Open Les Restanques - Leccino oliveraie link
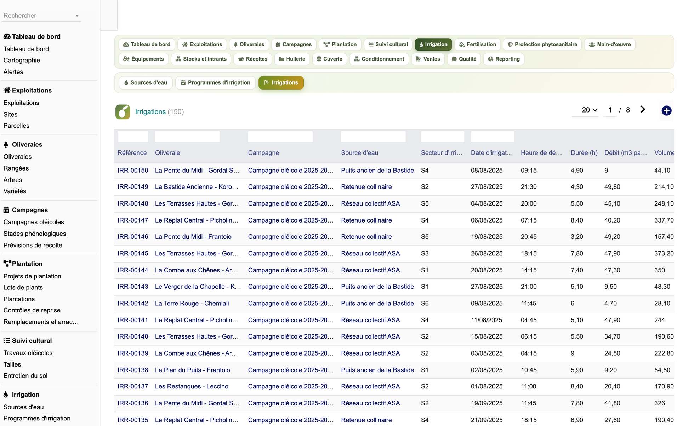 [192, 387]
